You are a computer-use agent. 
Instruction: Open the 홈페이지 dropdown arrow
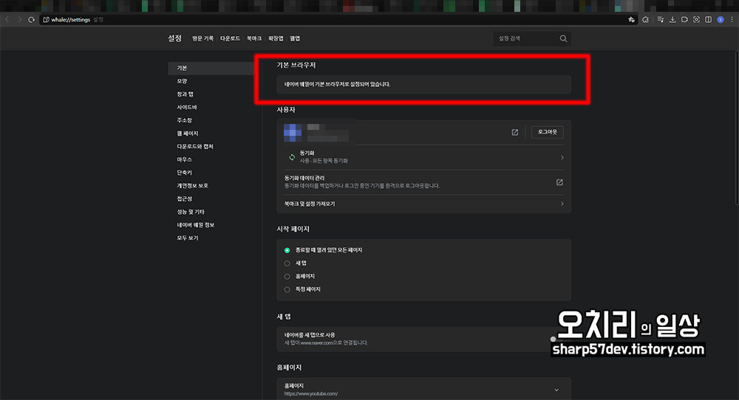pos(556,390)
